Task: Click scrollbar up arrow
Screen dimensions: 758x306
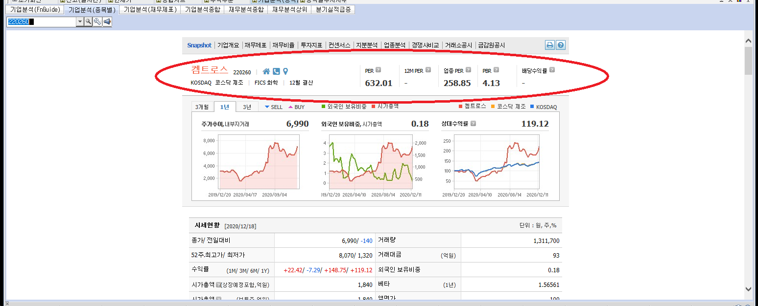Action: click(748, 41)
